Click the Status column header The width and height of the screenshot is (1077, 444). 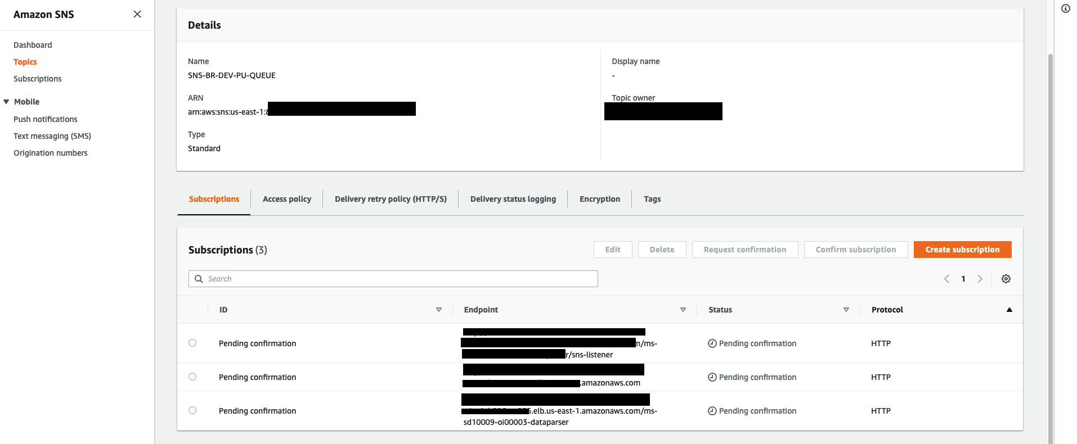720,310
